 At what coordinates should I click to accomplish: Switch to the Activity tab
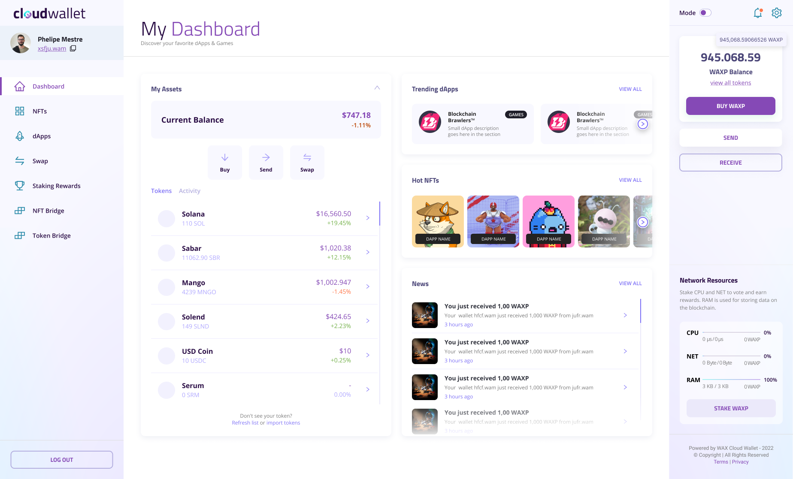coord(190,191)
